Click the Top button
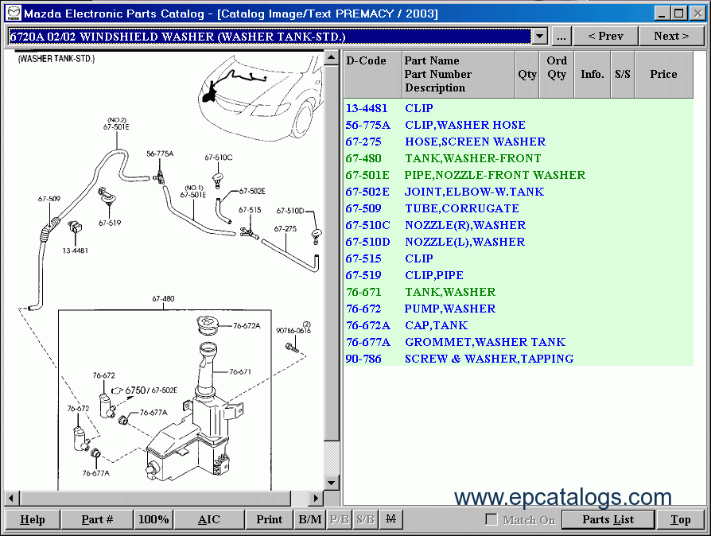Image resolution: width=711 pixels, height=536 pixels. (680, 519)
